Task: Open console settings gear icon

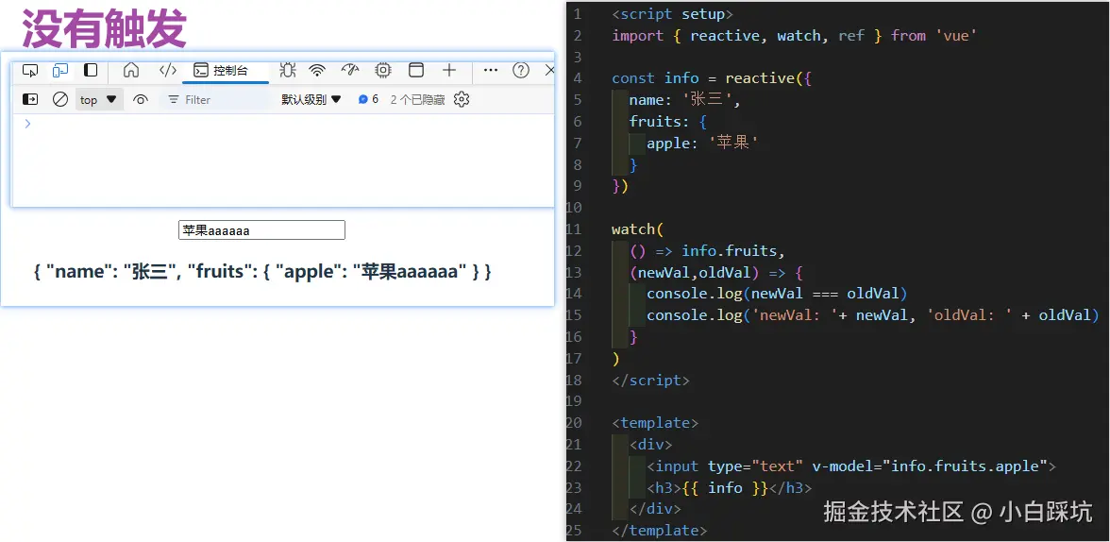Action: 462,99
